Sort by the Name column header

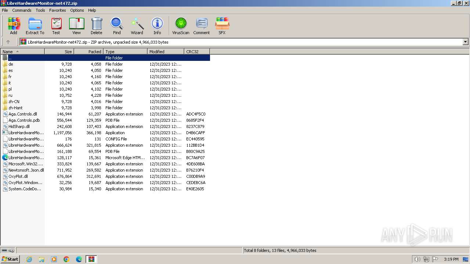(23, 52)
